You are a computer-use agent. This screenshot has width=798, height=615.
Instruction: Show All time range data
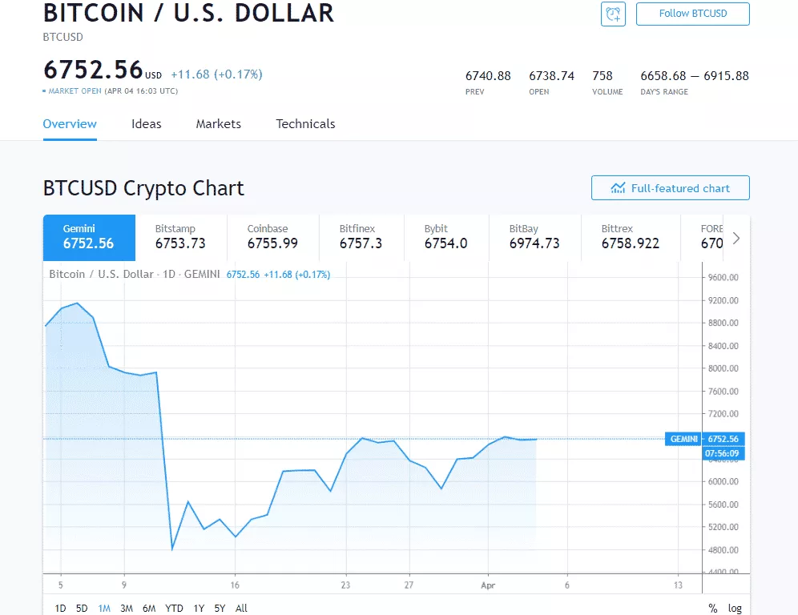(241, 609)
